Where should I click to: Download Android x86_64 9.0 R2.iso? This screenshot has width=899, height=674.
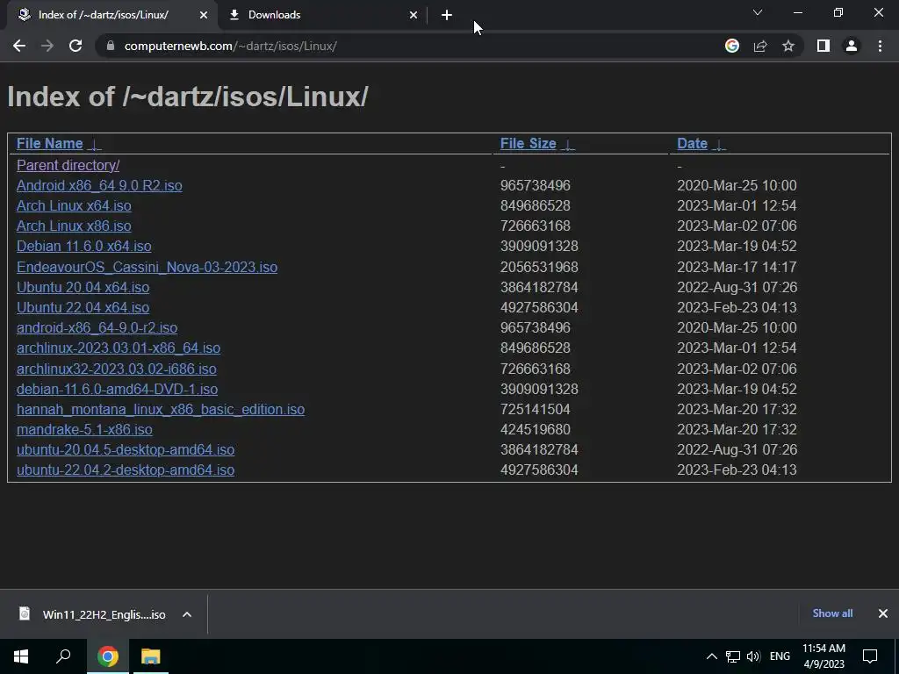[x=99, y=186]
